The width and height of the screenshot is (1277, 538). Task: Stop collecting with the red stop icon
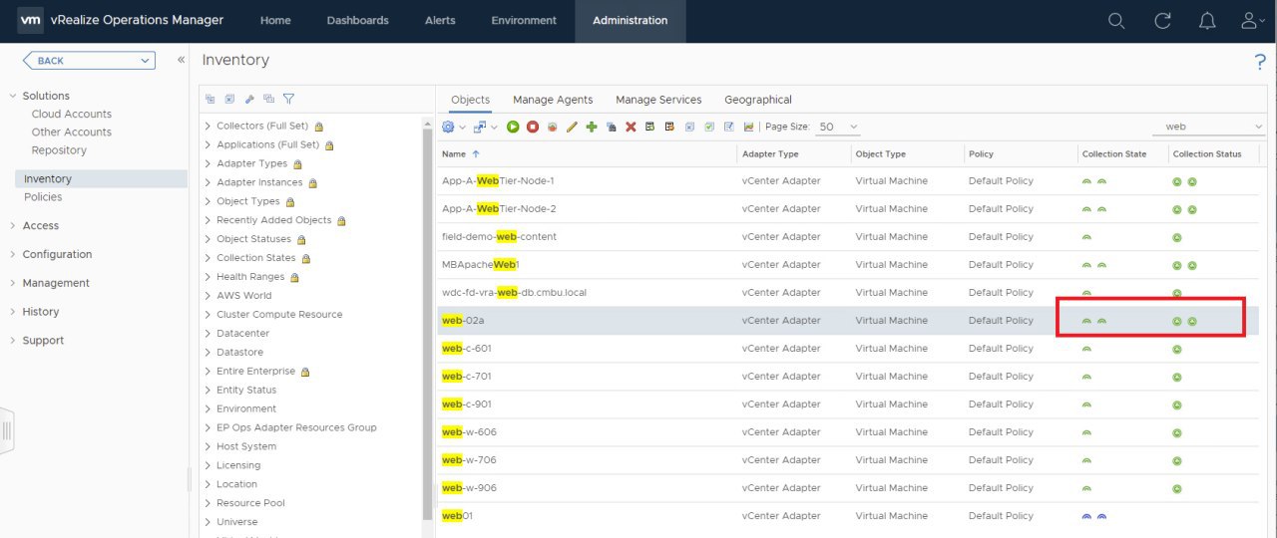[x=533, y=127]
